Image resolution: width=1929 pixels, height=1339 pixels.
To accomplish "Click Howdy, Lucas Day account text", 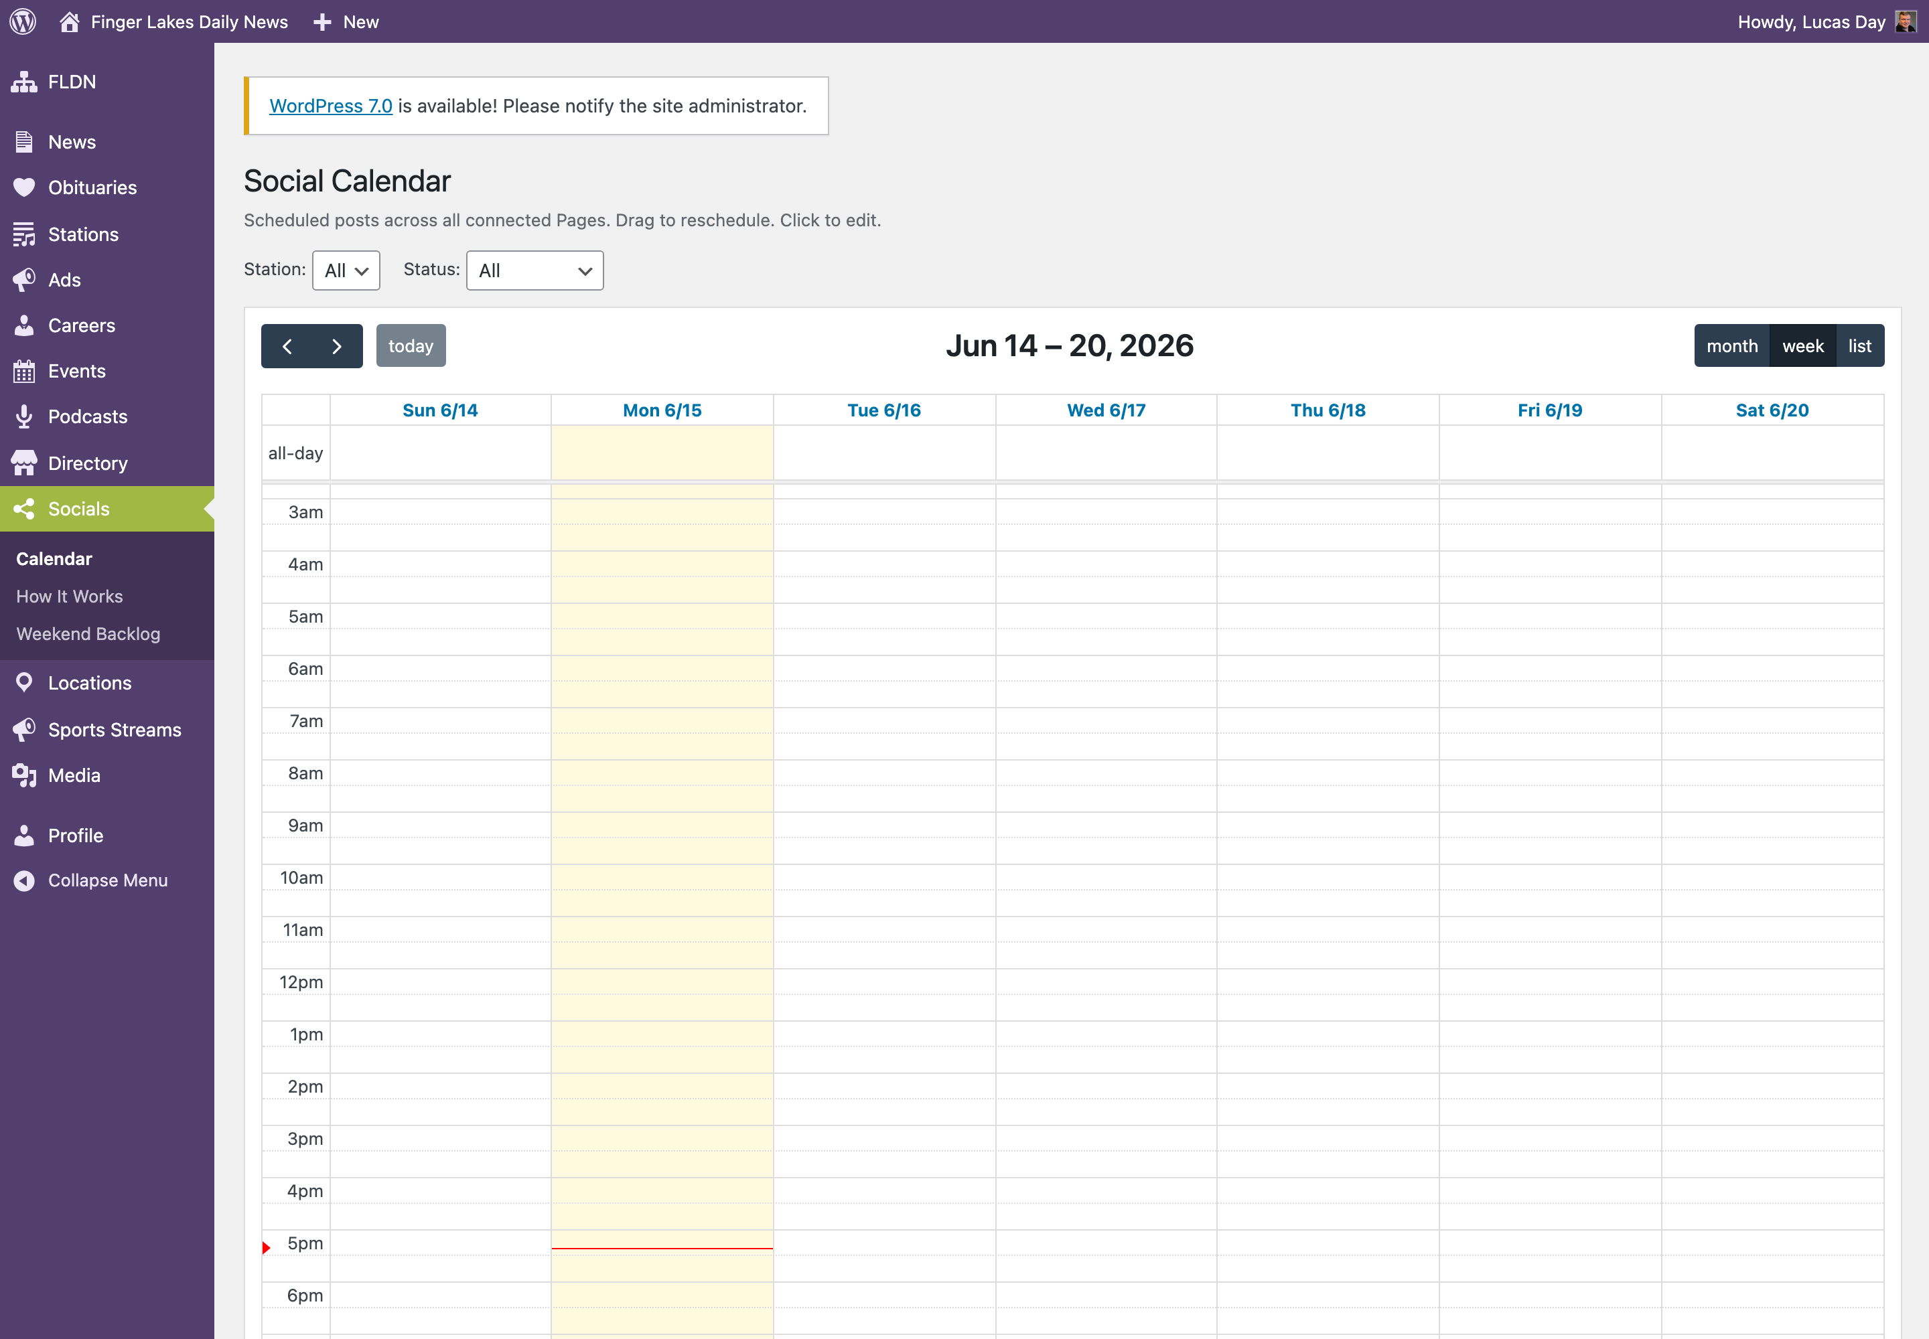I will point(1812,22).
